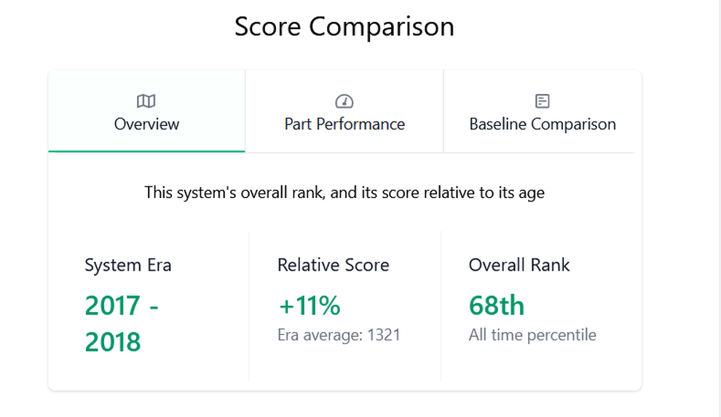
Task: Click the 68th rank value
Action: 497,306
